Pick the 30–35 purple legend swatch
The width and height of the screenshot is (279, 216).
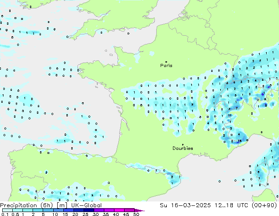click(99, 210)
